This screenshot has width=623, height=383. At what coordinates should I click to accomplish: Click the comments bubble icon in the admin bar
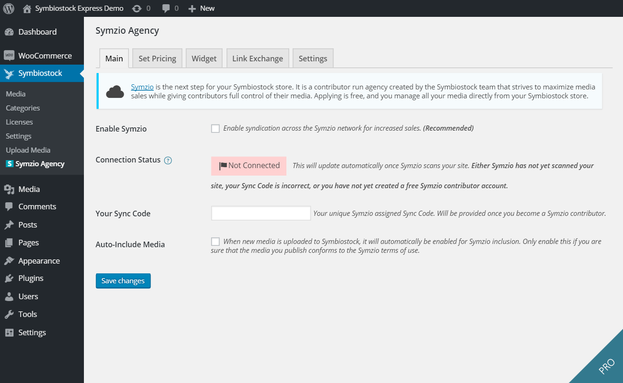(166, 8)
